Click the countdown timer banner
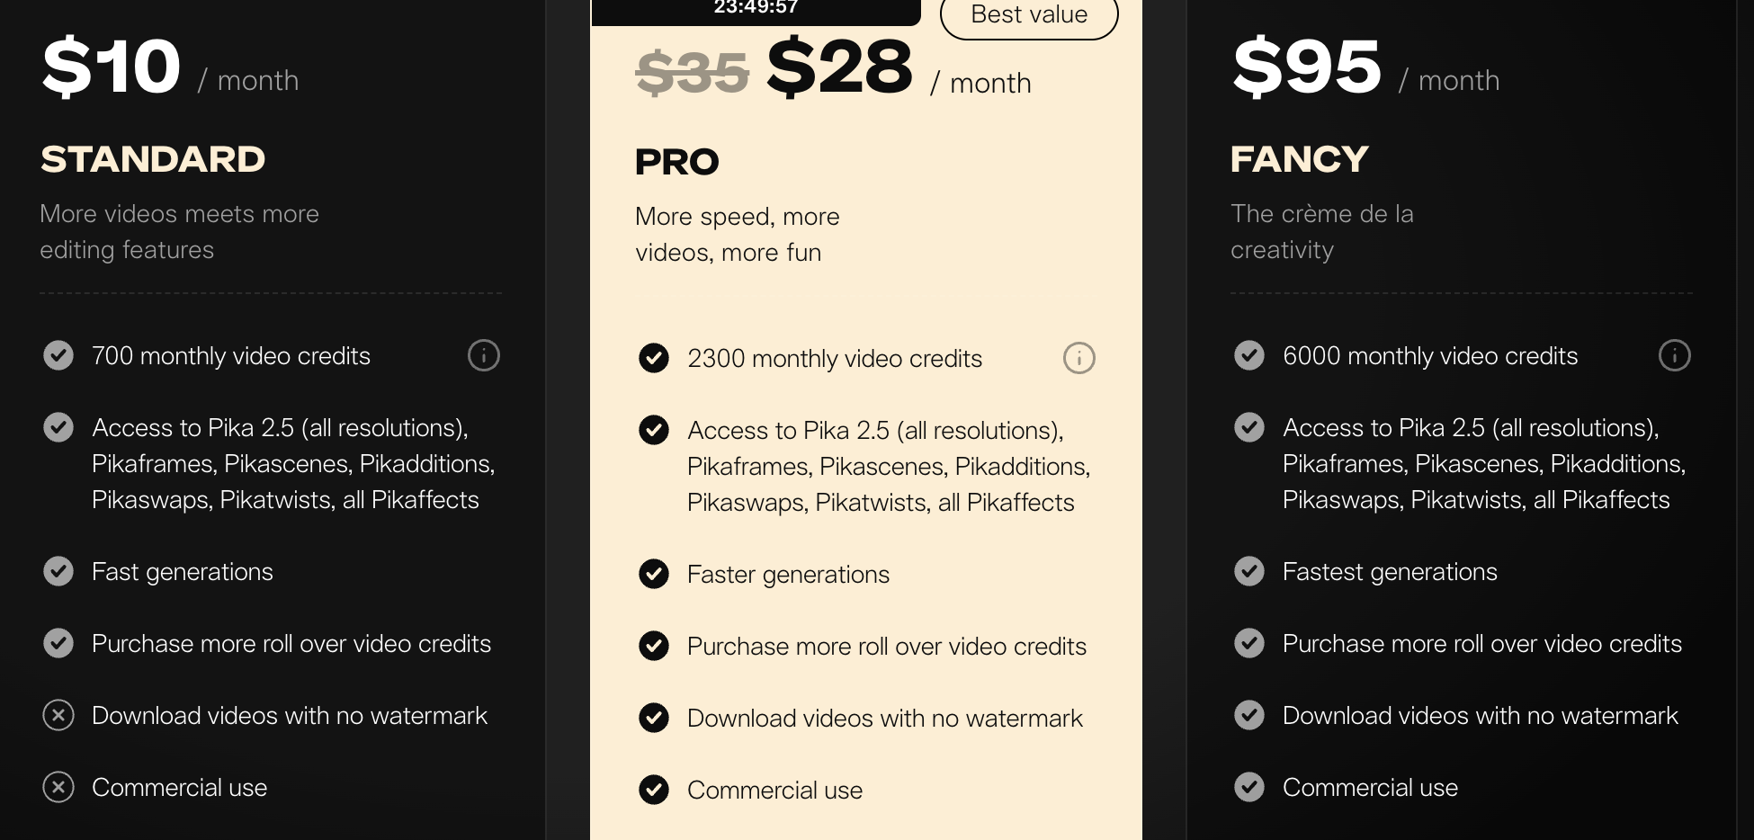Image resolution: width=1754 pixels, height=840 pixels. 756,9
